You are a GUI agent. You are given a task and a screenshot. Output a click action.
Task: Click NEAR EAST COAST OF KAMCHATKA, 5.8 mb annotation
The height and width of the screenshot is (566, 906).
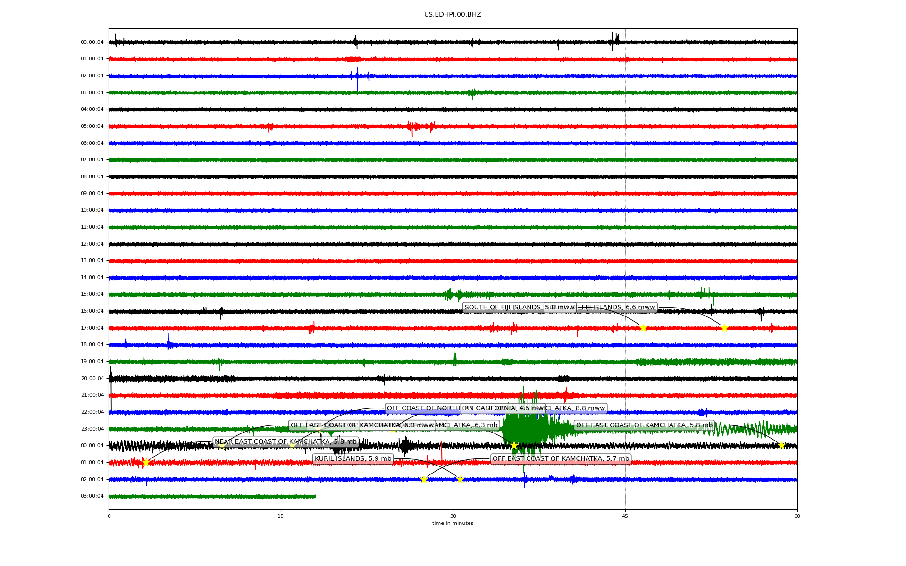[x=285, y=442]
